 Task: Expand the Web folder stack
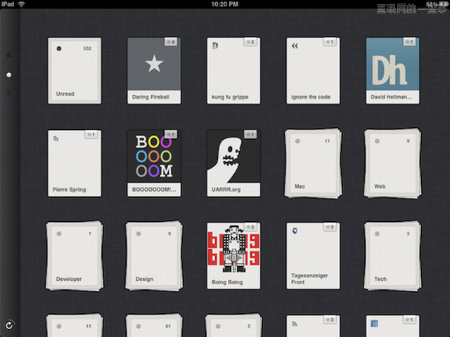[x=392, y=163]
